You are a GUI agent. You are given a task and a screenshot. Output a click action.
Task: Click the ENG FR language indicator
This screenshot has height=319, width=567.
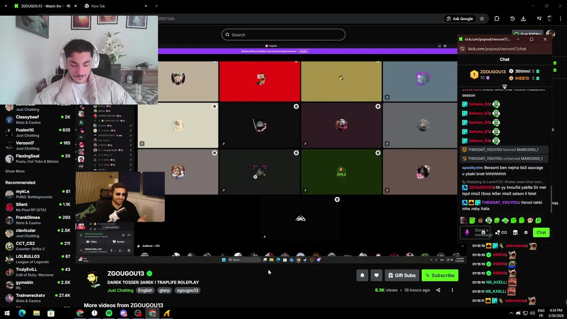541,313
